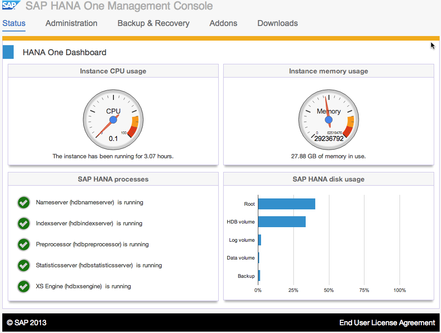Click the SAP HANA One Management Console title
The image size is (441, 333).
[119, 6]
